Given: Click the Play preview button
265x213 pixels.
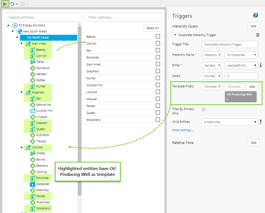Looking at the screenshot, I should tap(5, 4).
